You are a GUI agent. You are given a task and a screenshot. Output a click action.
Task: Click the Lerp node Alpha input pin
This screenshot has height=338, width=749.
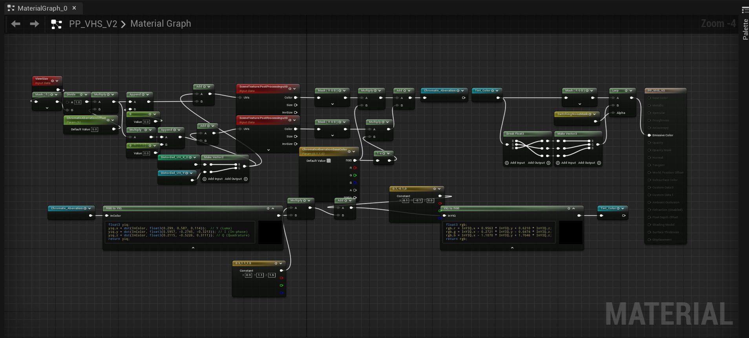[x=613, y=113]
